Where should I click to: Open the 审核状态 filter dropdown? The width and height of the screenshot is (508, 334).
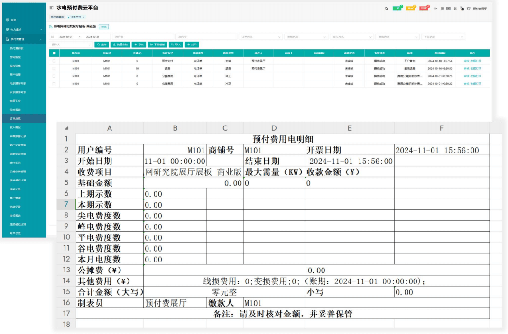click(x=306, y=37)
